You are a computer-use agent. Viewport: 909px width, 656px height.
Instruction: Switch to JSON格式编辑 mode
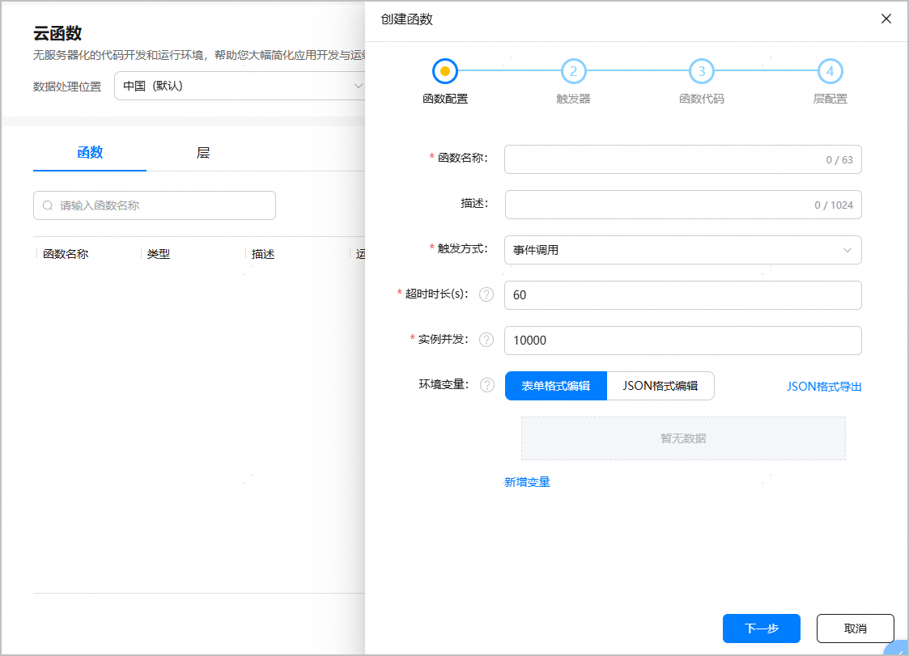660,386
